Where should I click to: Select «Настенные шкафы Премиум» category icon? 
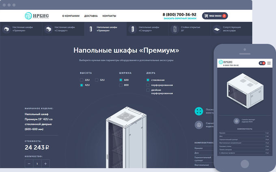[6, 29]
